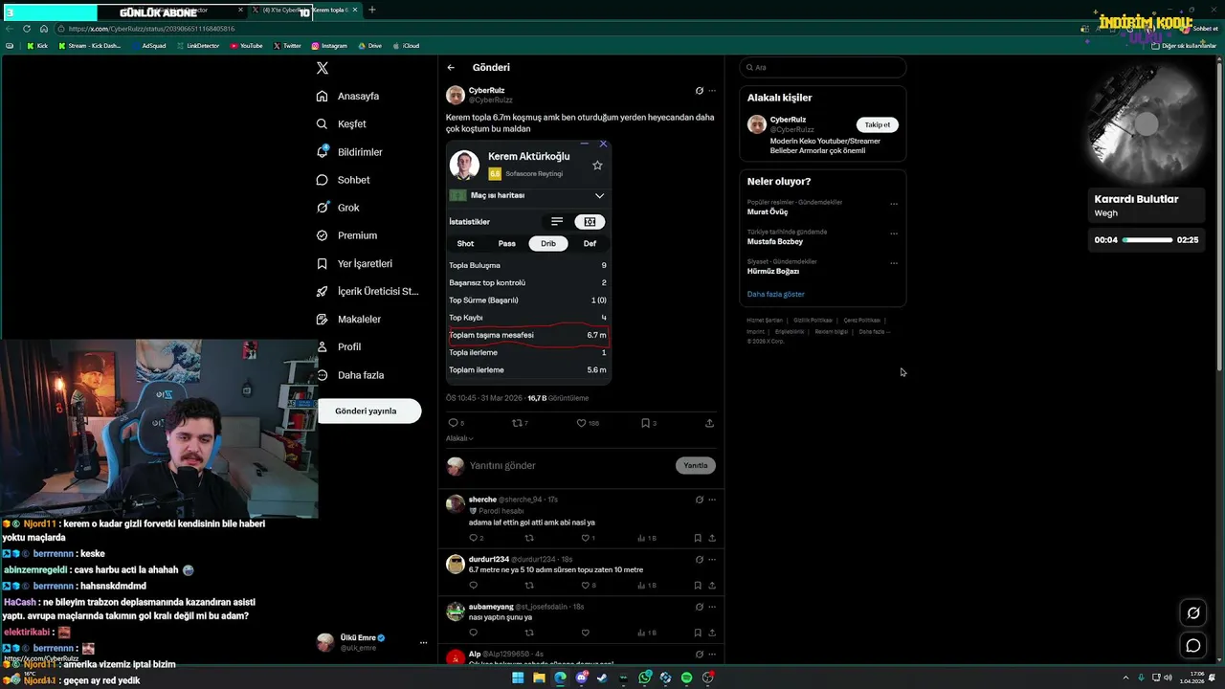Reply to aubameyang's comment
The width and height of the screenshot is (1225, 689).
473,633
